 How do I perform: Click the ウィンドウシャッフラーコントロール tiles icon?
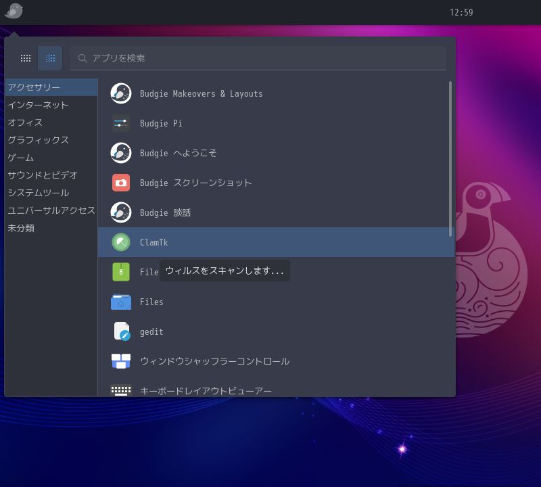pyautogui.click(x=121, y=361)
